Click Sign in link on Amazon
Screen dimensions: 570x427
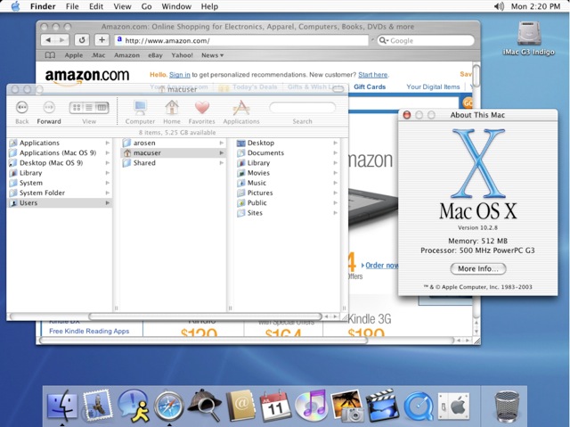[x=180, y=75]
